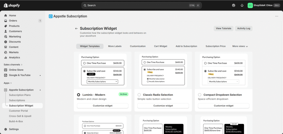Go back using the left arrow
283x134 pixels.
tap(76, 28)
